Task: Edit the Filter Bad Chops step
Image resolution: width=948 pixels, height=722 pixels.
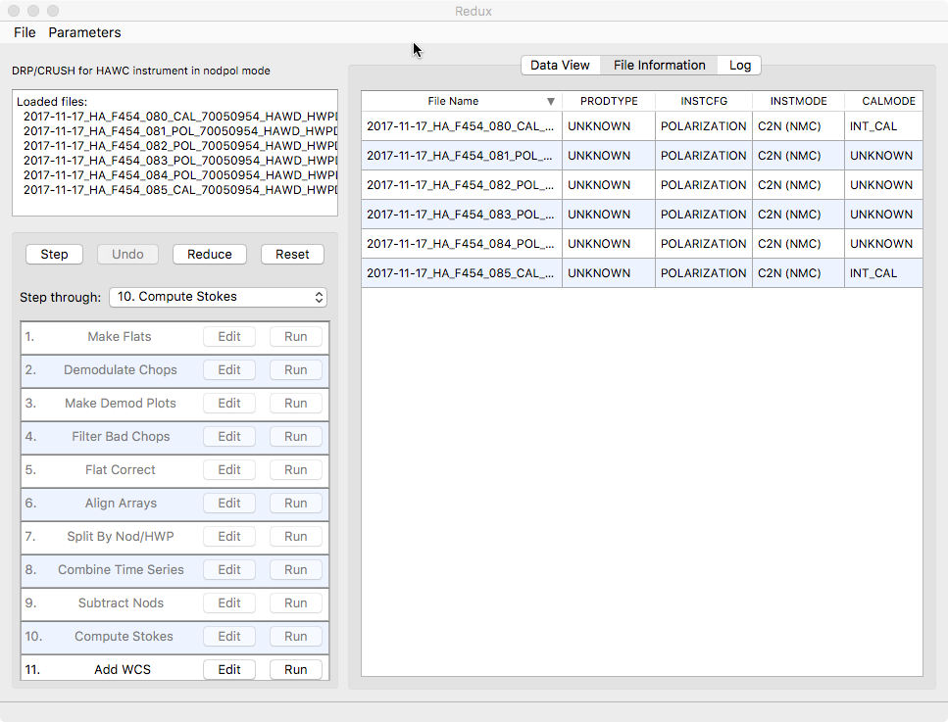Action: pyautogui.click(x=229, y=436)
